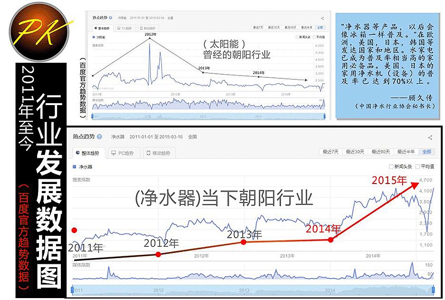Image resolution: width=445 pixels, height=300 pixels.
Task: Select 最近30天 on the 太阳能 chart
Action: tap(274, 28)
